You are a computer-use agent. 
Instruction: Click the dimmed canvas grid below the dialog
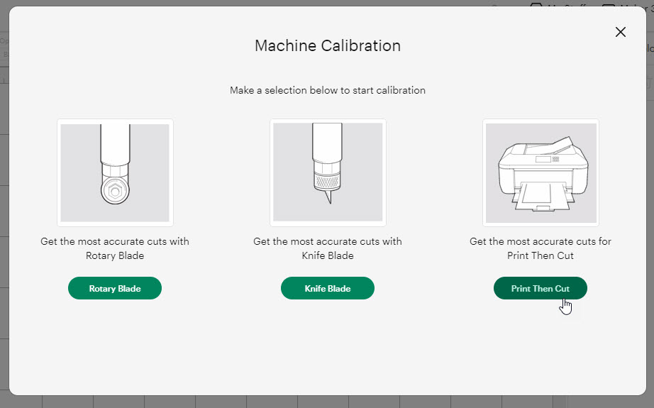(x=328, y=402)
